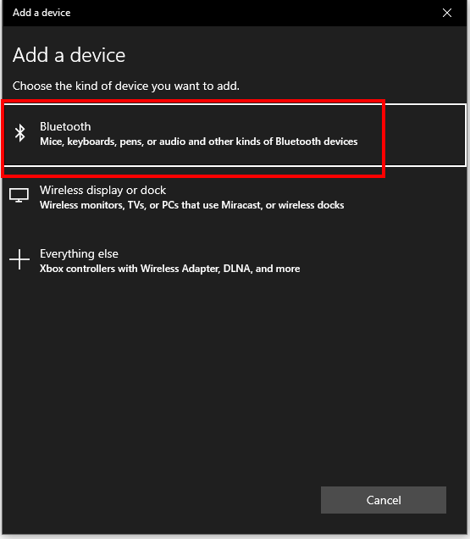Select the Everything else option
This screenshot has width=470, height=539.
tap(235, 261)
